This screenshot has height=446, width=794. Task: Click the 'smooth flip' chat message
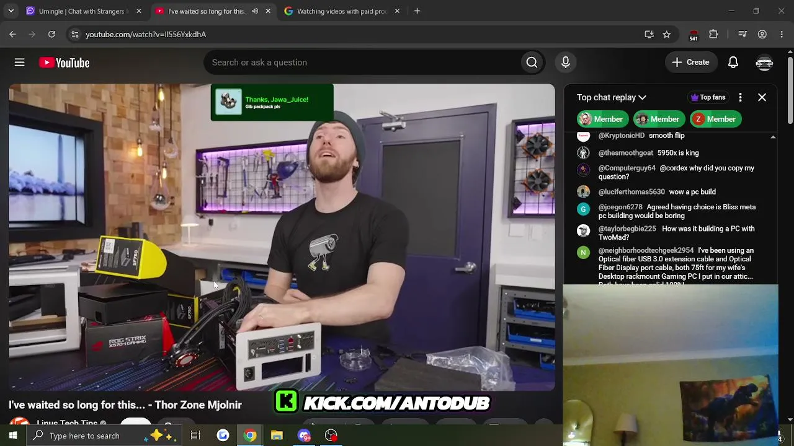[x=667, y=136]
